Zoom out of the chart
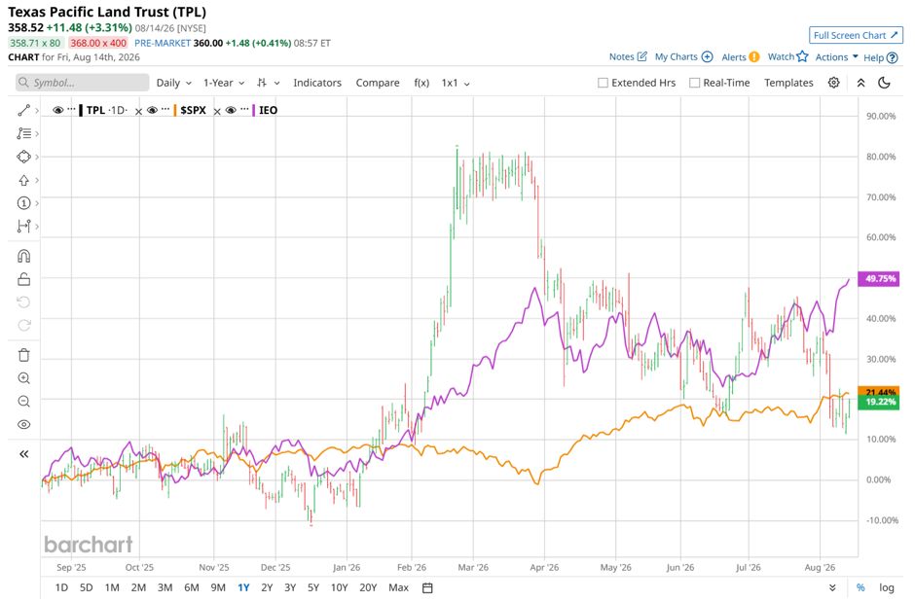The image size is (915, 602). point(24,401)
